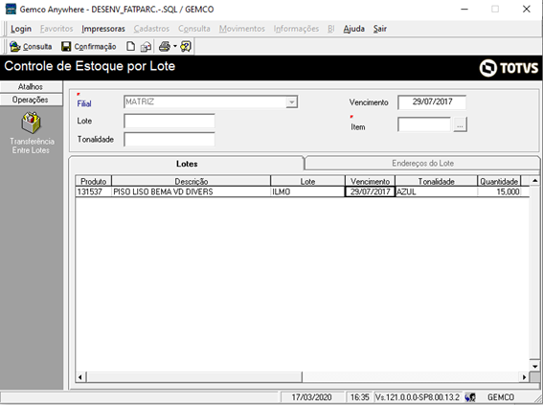Open the printer dropdown arrow
Screen dimensions: 543x405
175,46
